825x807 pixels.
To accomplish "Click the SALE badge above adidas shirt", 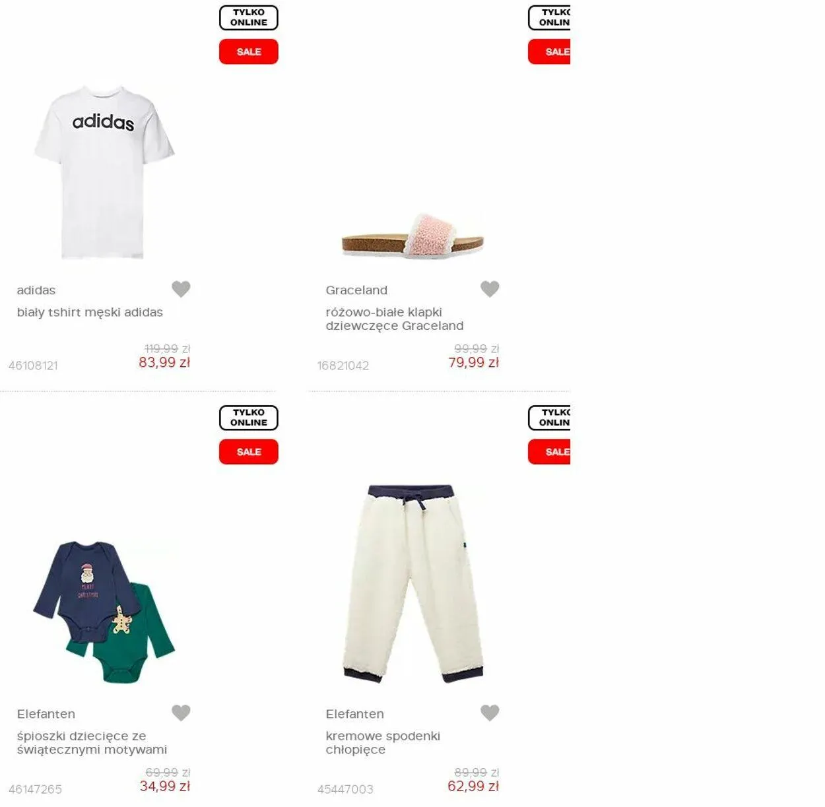I will (x=249, y=51).
